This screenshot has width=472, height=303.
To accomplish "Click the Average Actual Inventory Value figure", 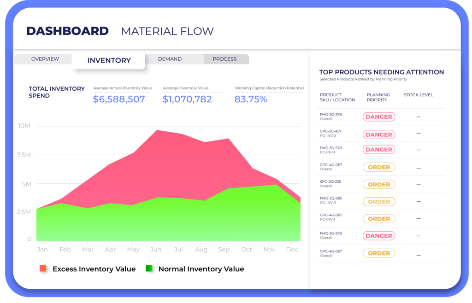I will [x=120, y=99].
